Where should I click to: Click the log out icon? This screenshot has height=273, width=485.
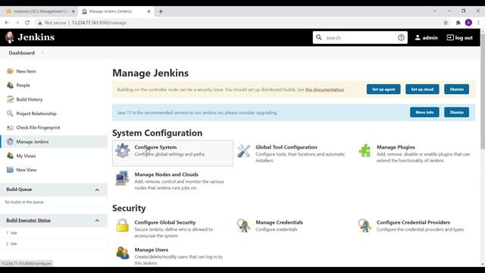(x=450, y=37)
